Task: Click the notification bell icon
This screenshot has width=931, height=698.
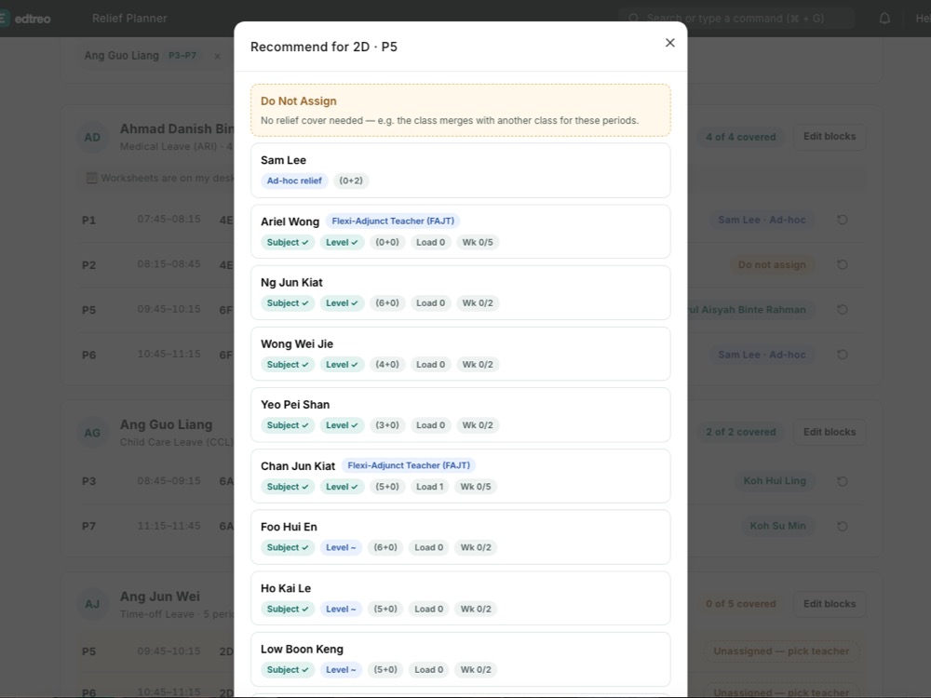Action: tap(884, 19)
